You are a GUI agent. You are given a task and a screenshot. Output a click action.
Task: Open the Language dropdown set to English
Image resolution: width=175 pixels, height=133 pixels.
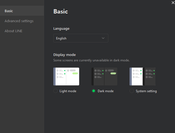point(81,38)
